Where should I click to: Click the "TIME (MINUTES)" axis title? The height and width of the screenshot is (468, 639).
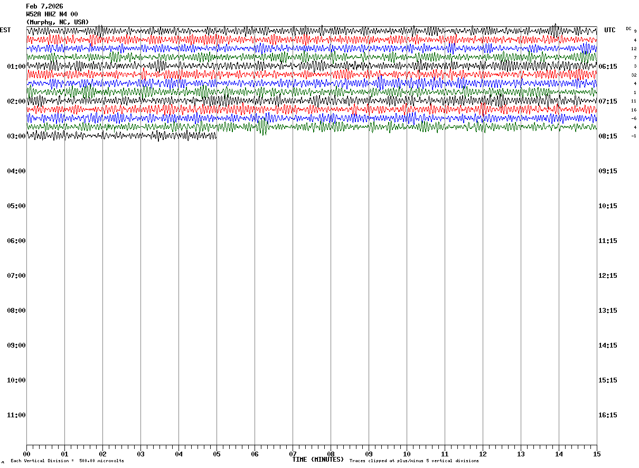(318, 460)
